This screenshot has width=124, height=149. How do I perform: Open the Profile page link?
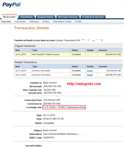[78, 21]
